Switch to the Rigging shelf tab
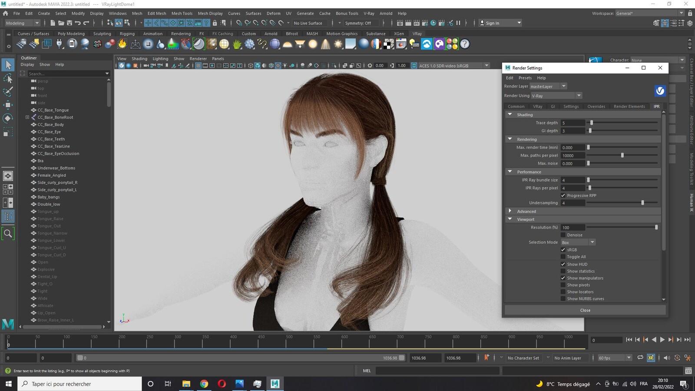695x391 pixels. click(127, 33)
